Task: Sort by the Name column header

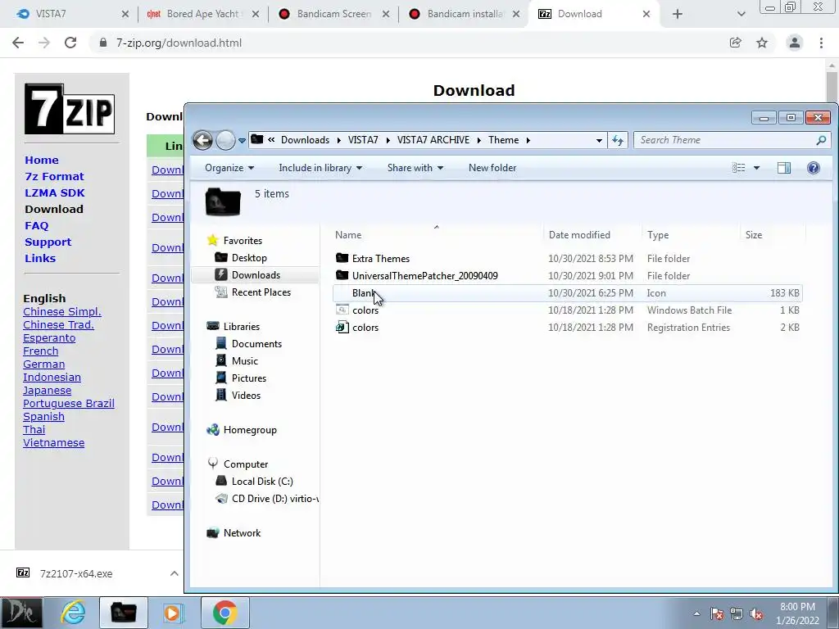Action: click(436, 235)
